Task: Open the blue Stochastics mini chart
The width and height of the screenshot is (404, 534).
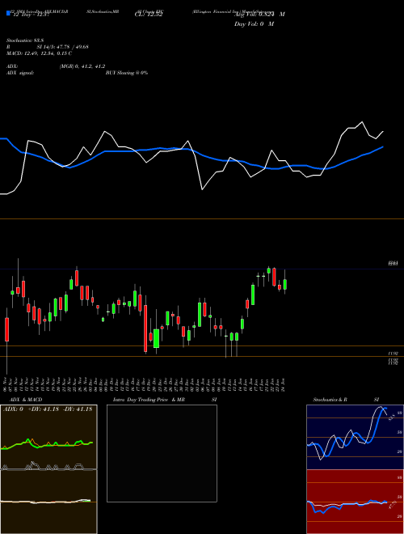Action: 355,437
